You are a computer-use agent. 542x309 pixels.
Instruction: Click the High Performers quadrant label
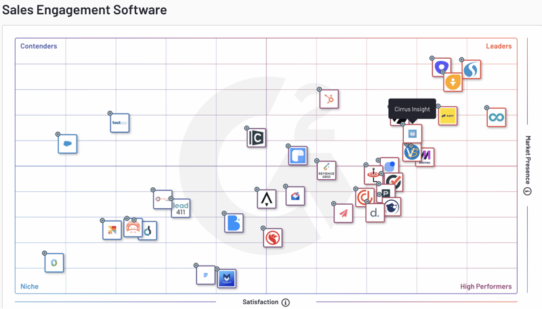486,287
